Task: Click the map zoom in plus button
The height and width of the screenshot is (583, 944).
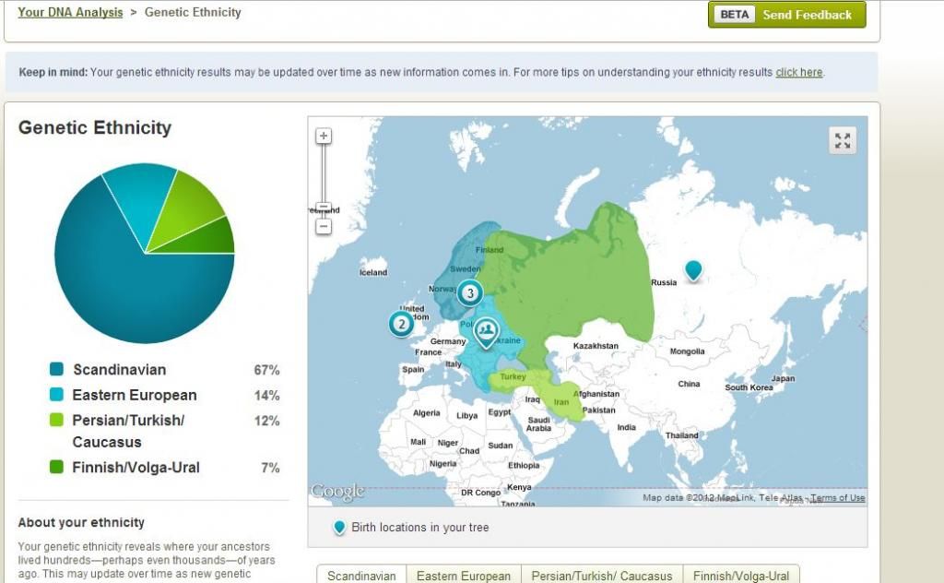Action: tap(324, 136)
